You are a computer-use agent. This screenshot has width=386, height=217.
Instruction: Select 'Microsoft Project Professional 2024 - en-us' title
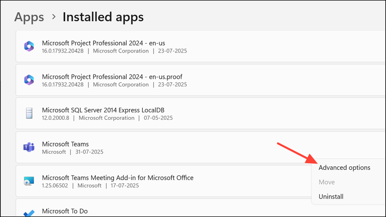pos(103,43)
